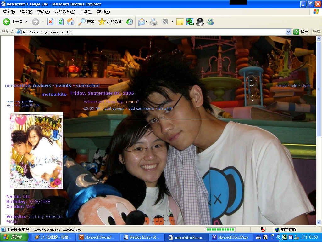Open the 說明 (Help) menu
This screenshot has height=242, width=322.
(x=103, y=12)
